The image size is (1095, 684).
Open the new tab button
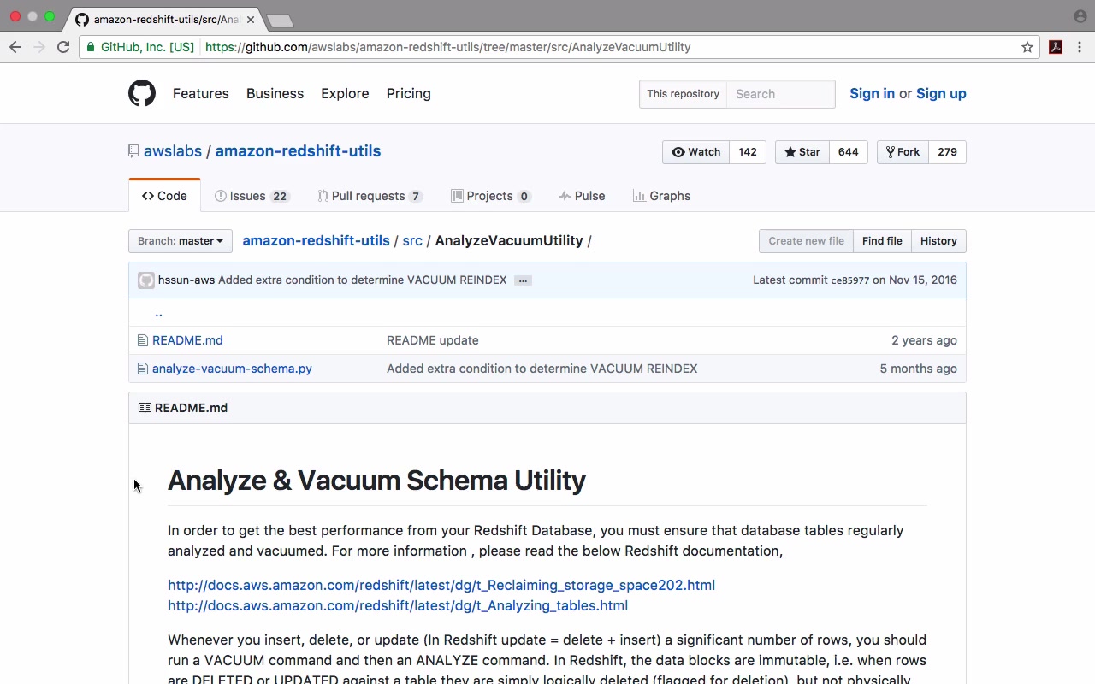280,20
